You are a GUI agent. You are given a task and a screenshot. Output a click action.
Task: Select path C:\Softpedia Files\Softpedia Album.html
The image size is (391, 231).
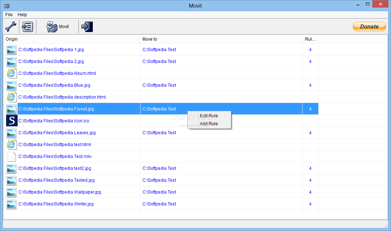(57, 73)
